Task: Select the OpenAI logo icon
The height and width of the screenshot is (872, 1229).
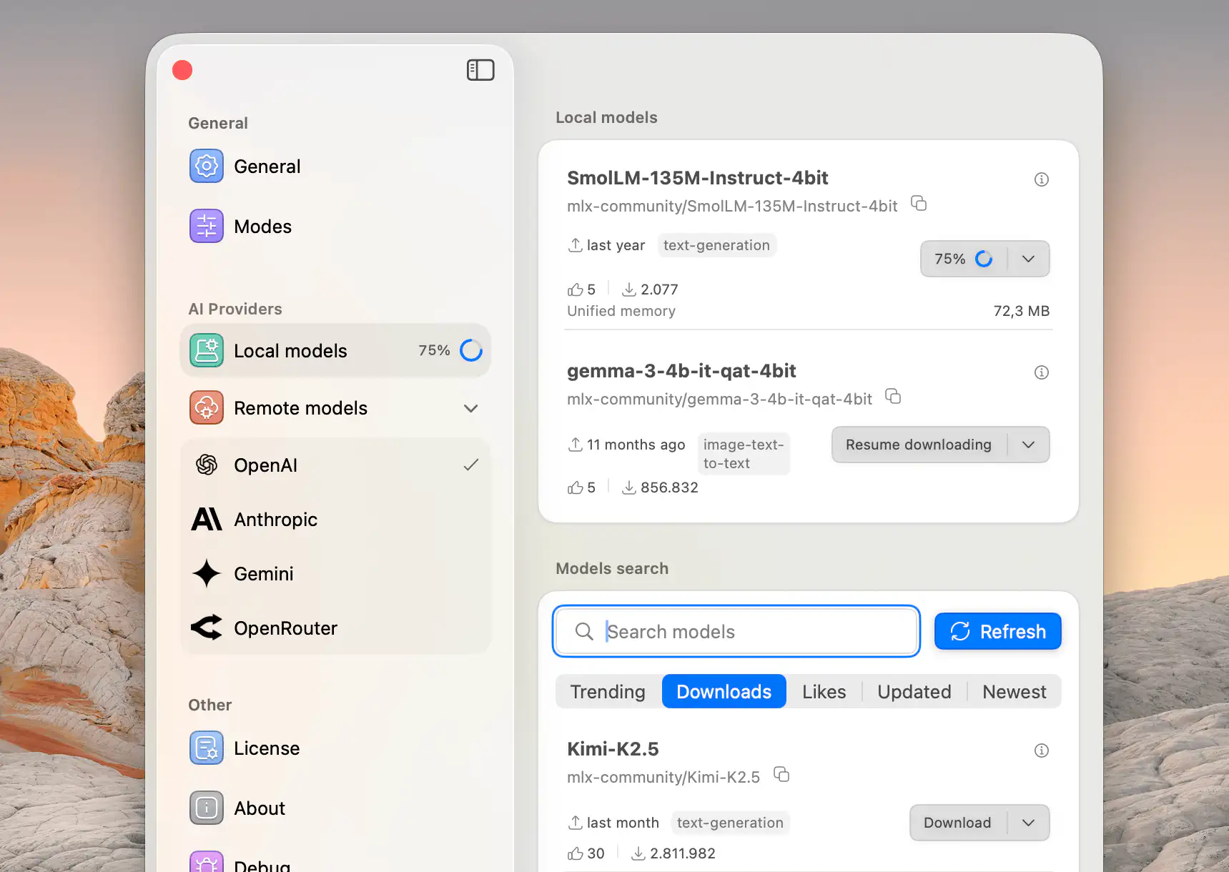Action: click(207, 465)
